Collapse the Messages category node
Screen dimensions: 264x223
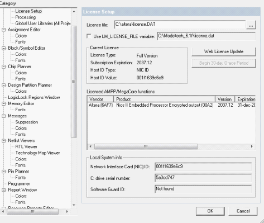point(3,116)
